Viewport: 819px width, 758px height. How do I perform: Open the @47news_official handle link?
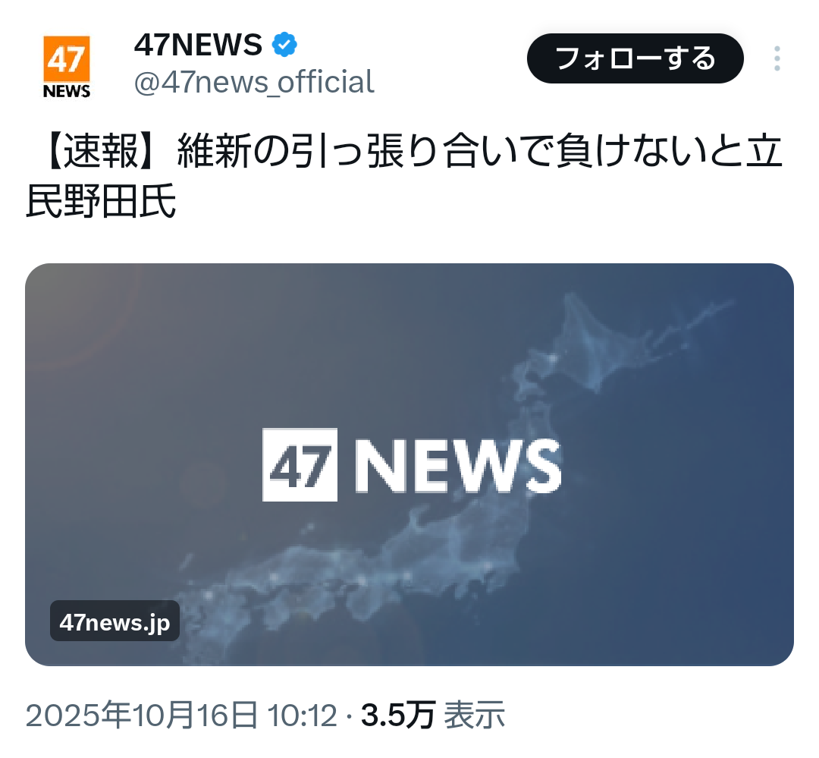(254, 81)
